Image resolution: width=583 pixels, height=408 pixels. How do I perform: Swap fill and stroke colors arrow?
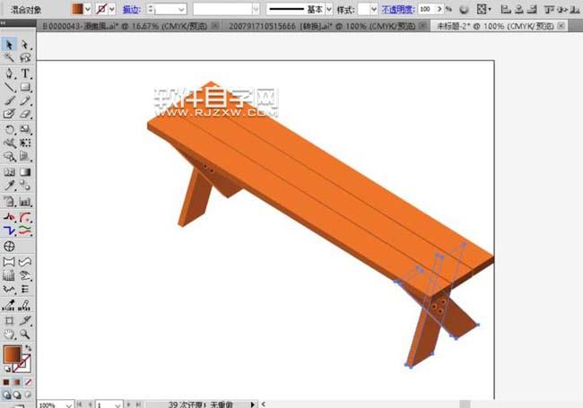(x=29, y=348)
